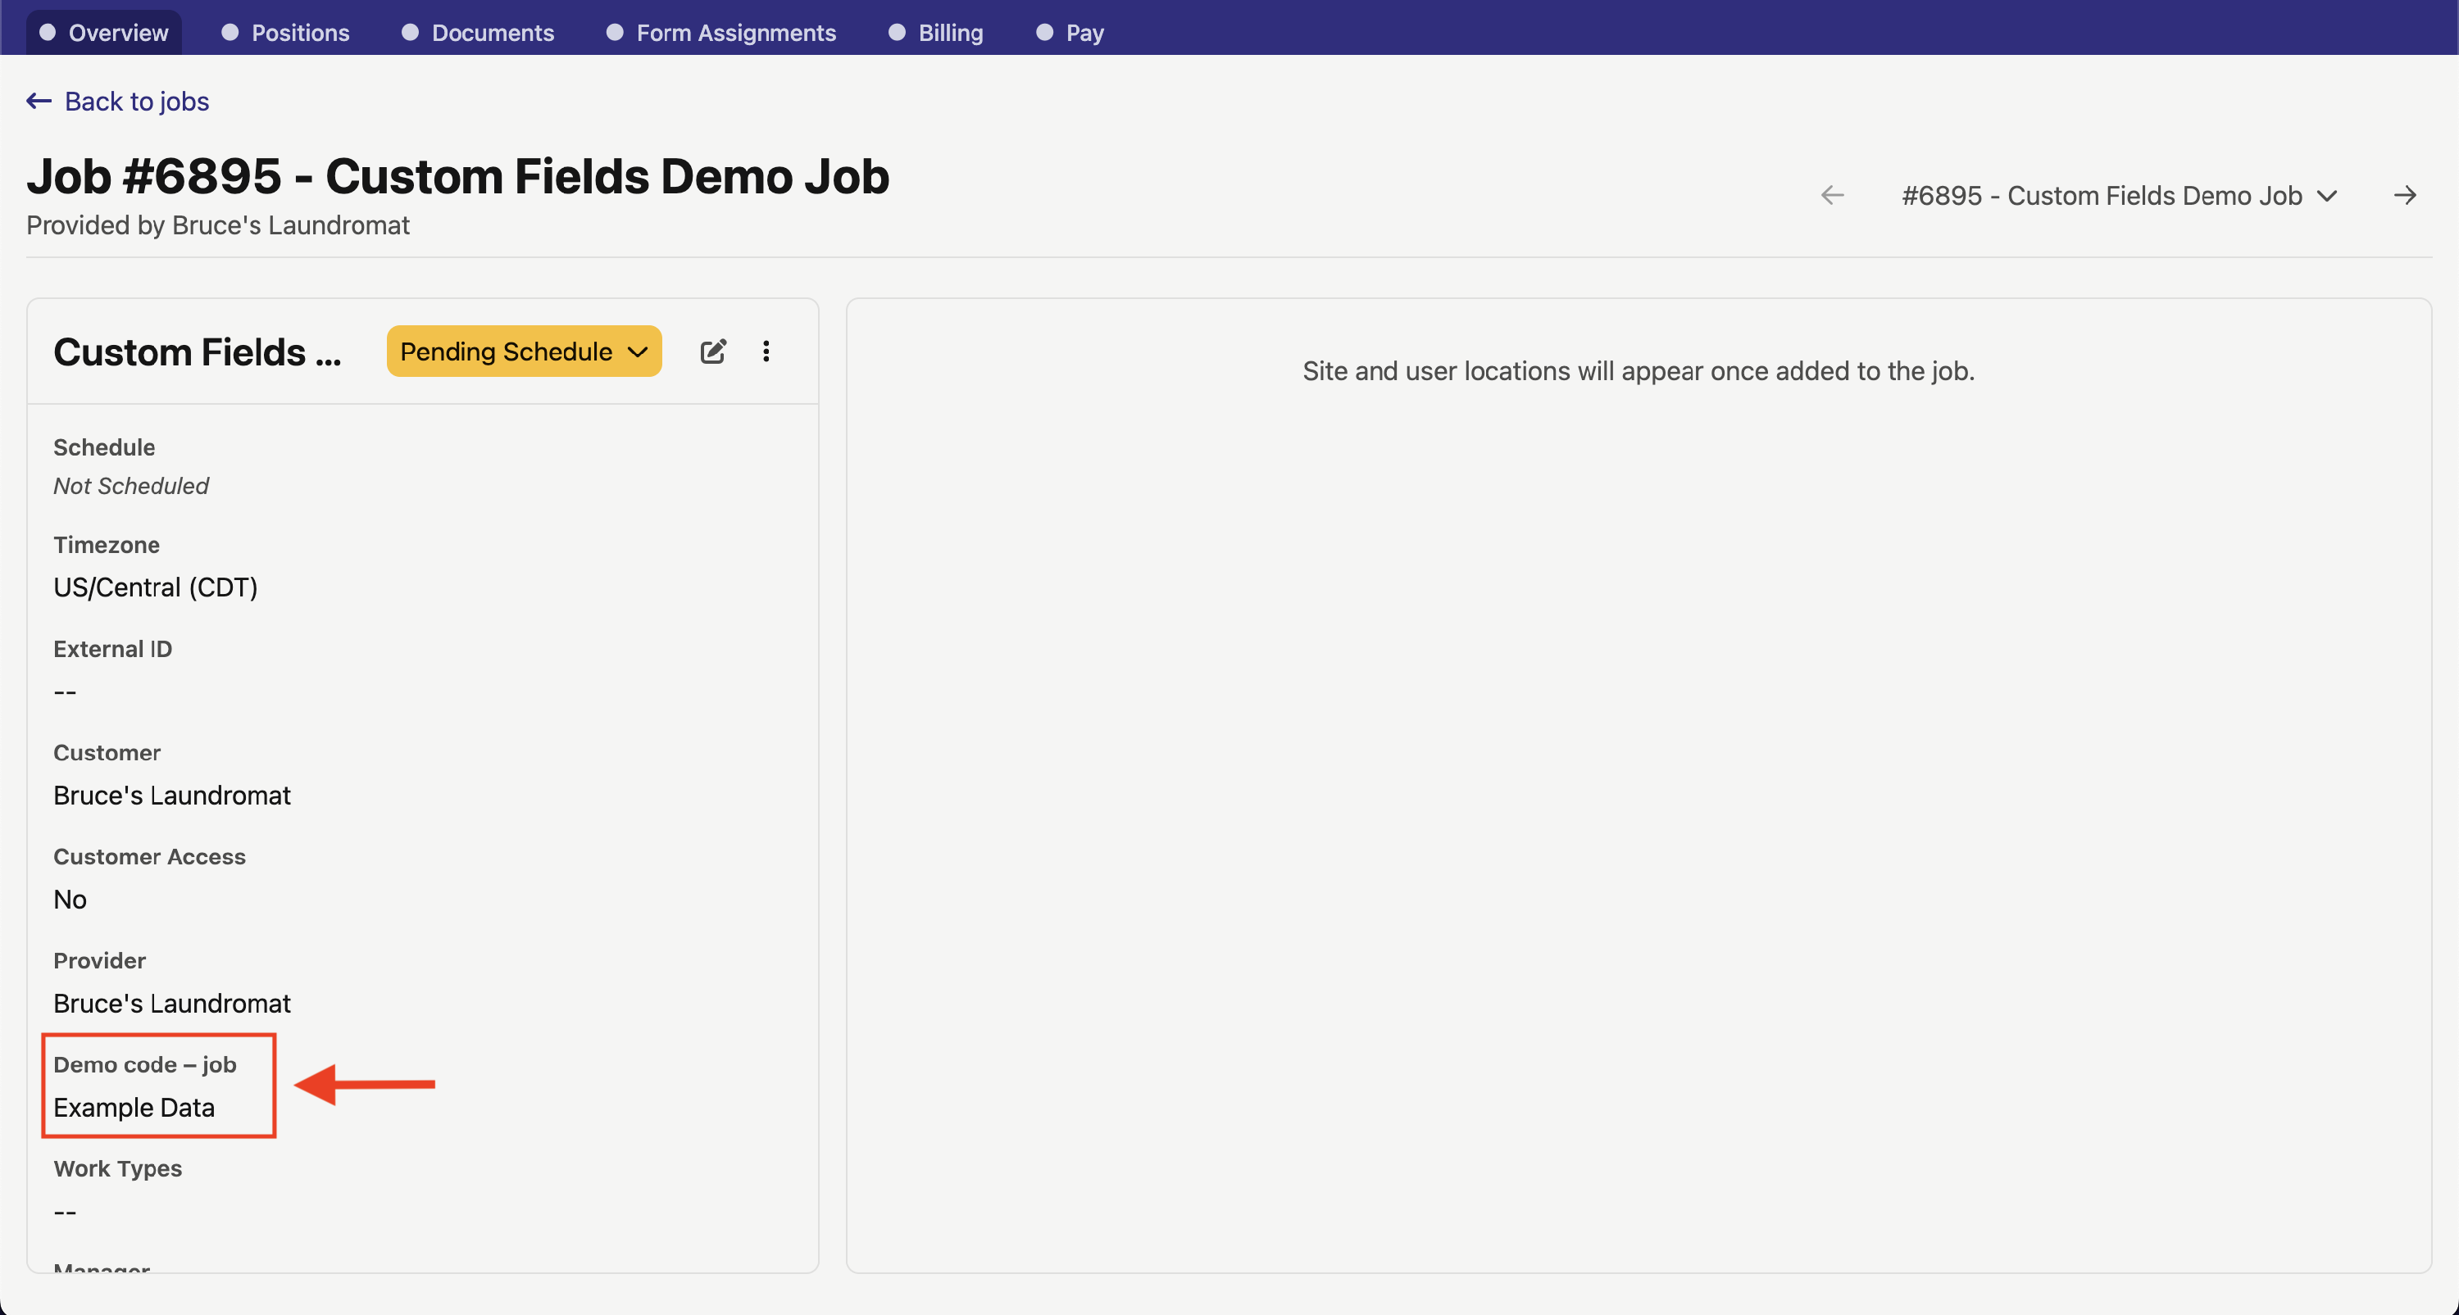Click the site and user locations message
This screenshot has height=1315, width=2459.
pos(1638,371)
